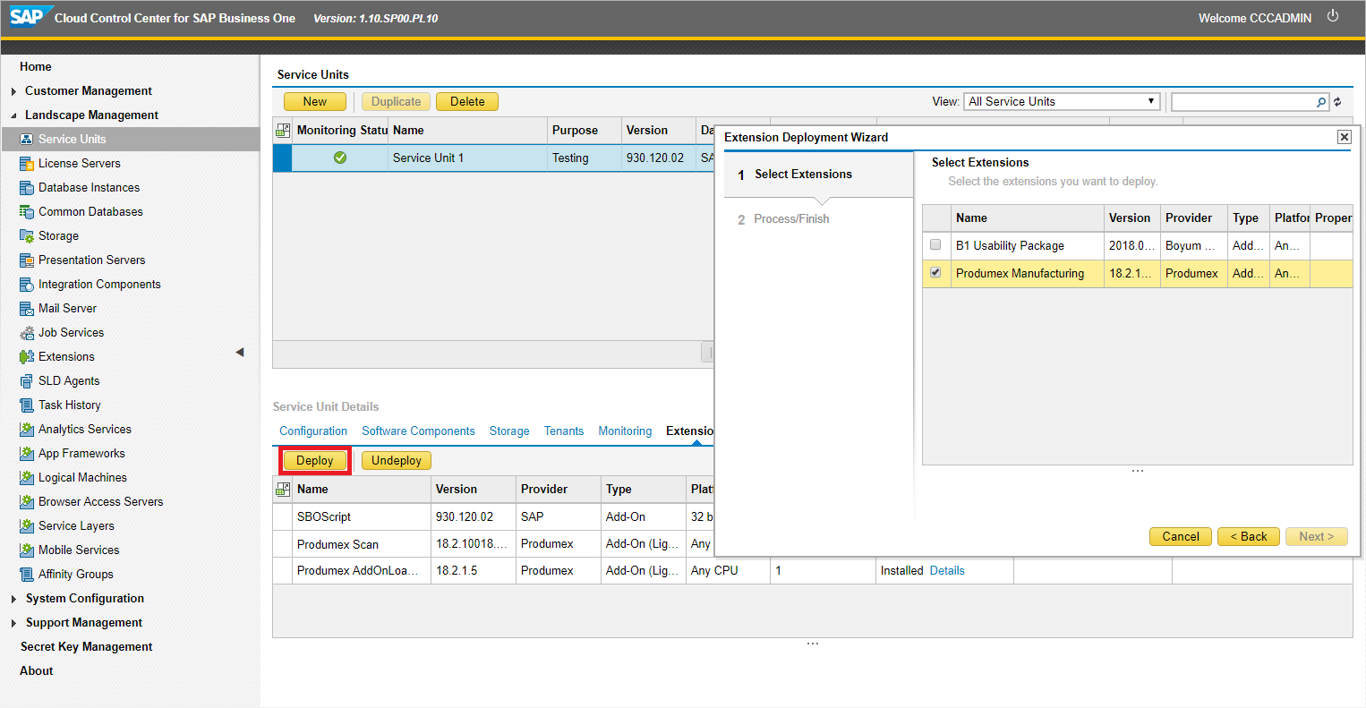Click the Extensions puzzle icon in the sidebar
1366x708 pixels.
coord(27,357)
